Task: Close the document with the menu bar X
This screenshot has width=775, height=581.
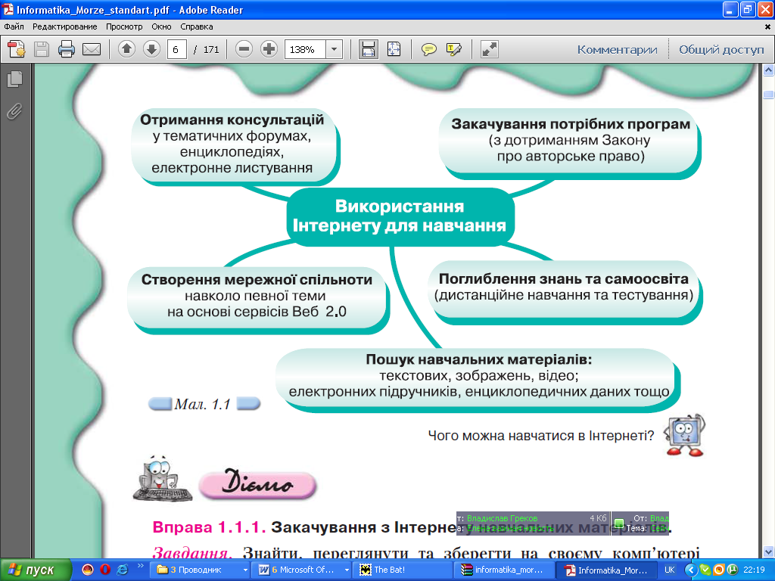Action: pyautogui.click(x=767, y=26)
